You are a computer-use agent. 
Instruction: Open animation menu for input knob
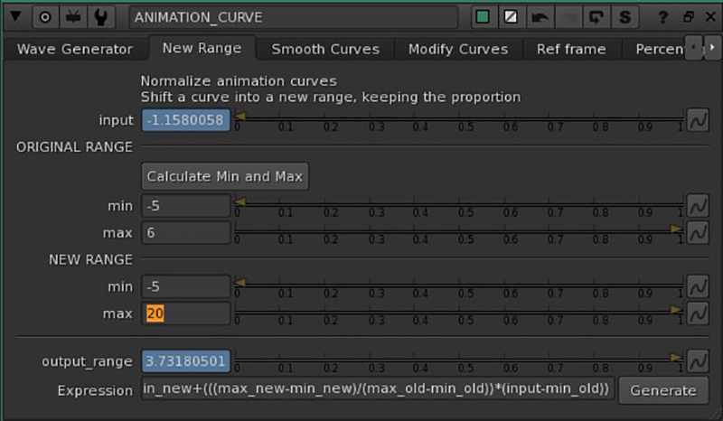(x=698, y=120)
